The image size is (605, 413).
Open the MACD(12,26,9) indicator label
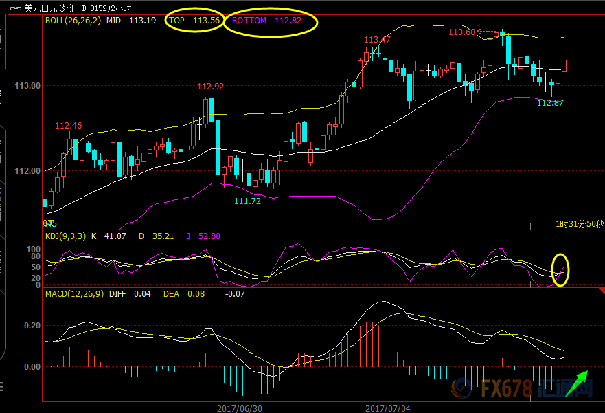(x=74, y=293)
